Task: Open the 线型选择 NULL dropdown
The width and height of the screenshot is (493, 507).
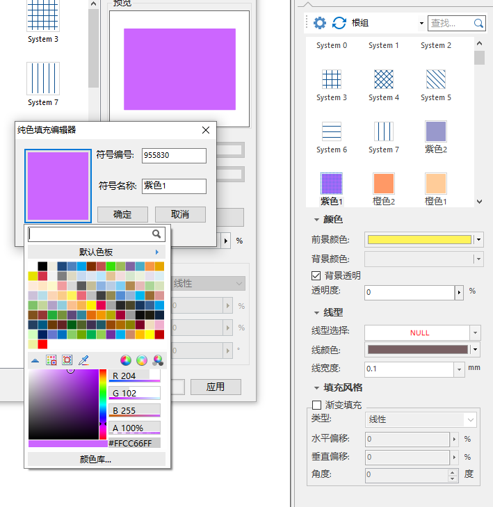Action: pyautogui.click(x=475, y=332)
